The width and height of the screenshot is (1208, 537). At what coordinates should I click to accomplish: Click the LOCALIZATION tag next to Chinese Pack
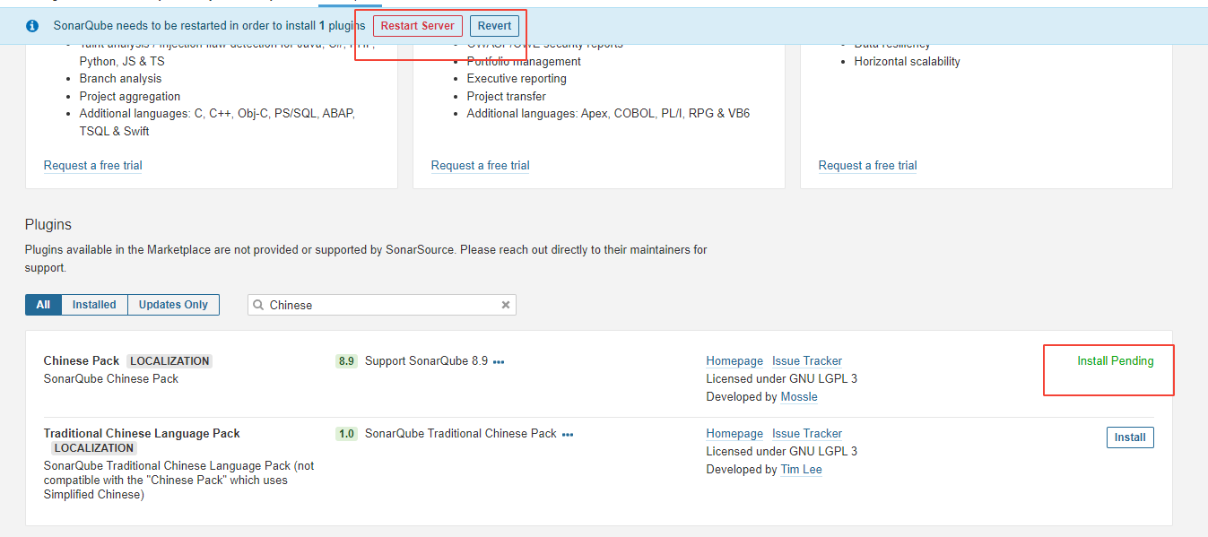[169, 361]
